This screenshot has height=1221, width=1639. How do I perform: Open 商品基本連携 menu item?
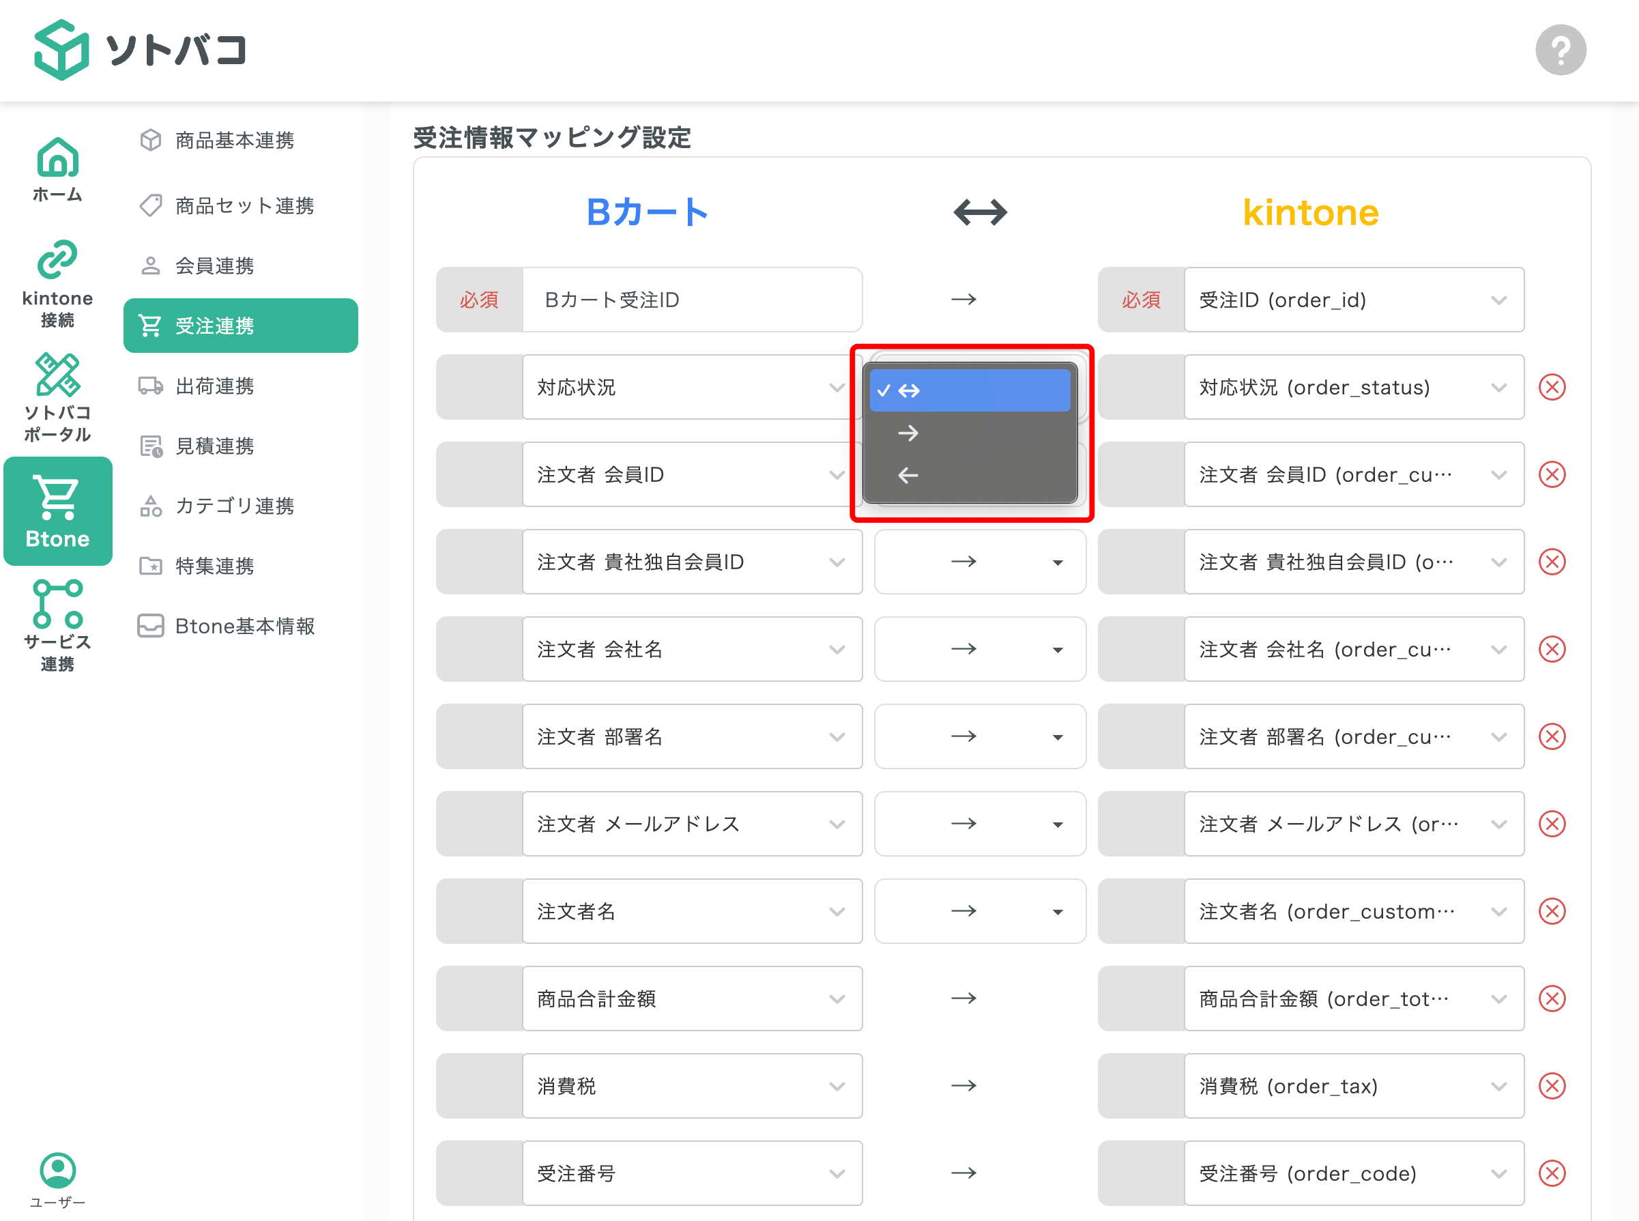[234, 141]
